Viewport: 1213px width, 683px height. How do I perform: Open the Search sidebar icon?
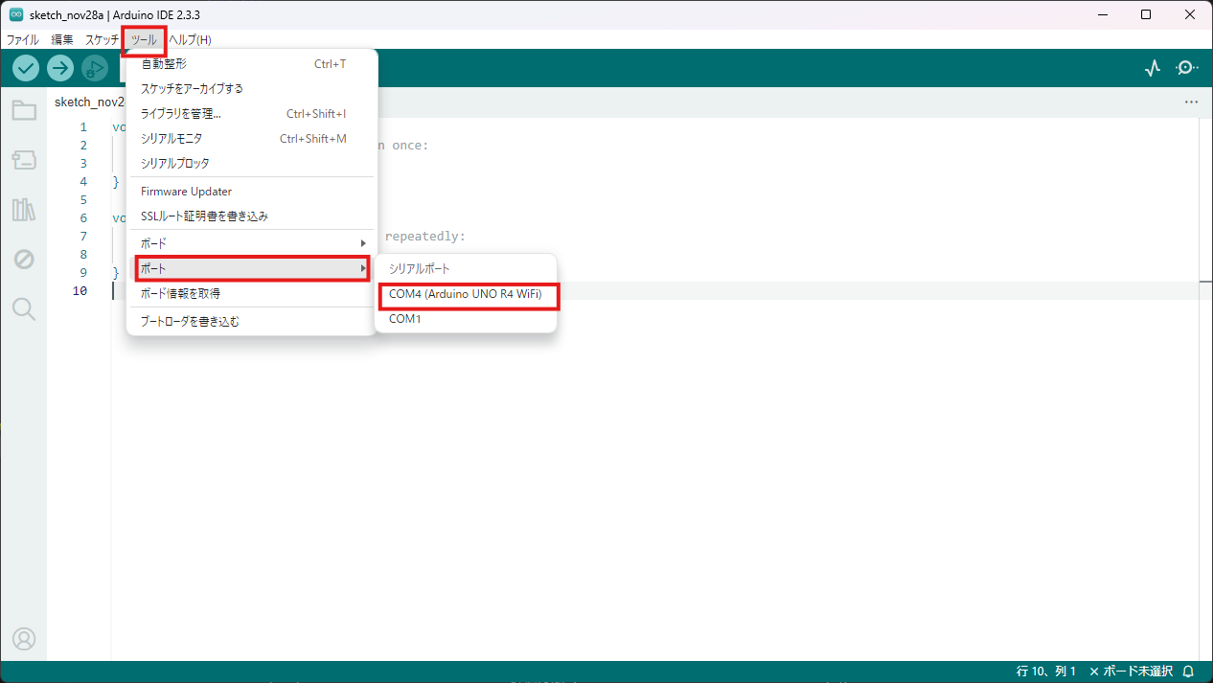pos(24,308)
